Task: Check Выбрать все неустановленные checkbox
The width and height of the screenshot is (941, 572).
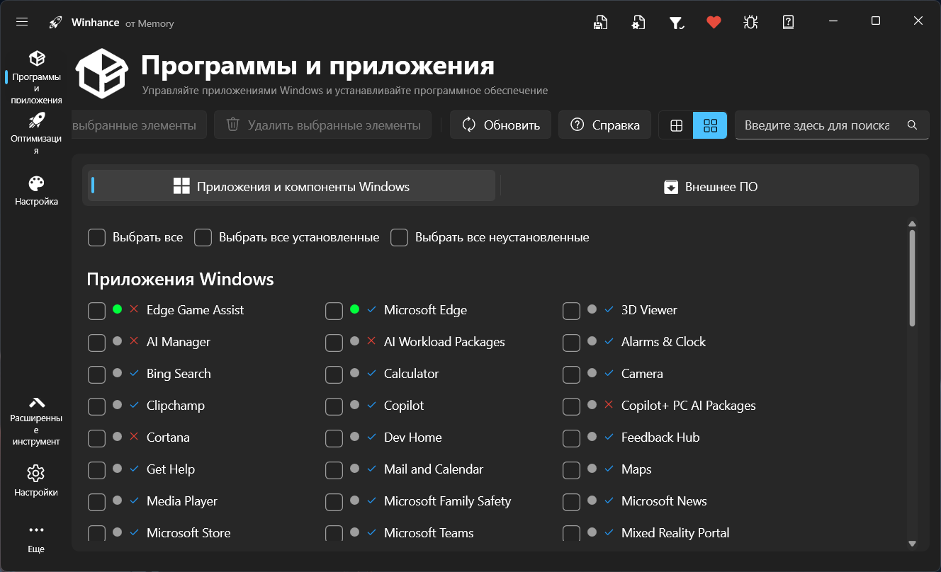Action: click(400, 237)
